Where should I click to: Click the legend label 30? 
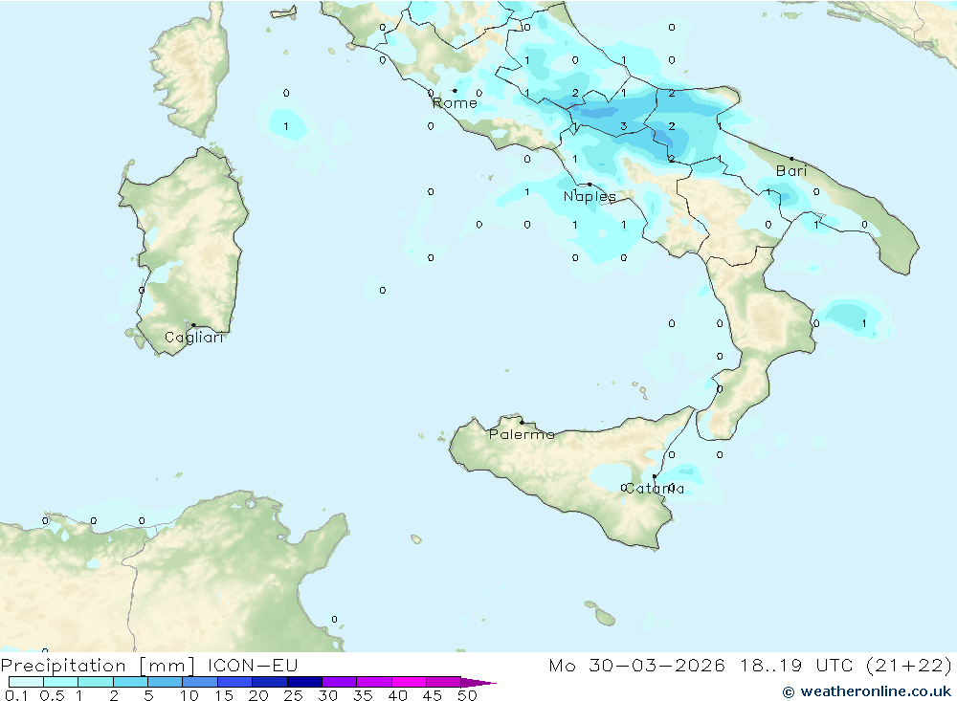point(328,695)
